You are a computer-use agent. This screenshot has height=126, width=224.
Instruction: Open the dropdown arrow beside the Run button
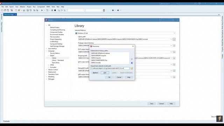point(44,10)
